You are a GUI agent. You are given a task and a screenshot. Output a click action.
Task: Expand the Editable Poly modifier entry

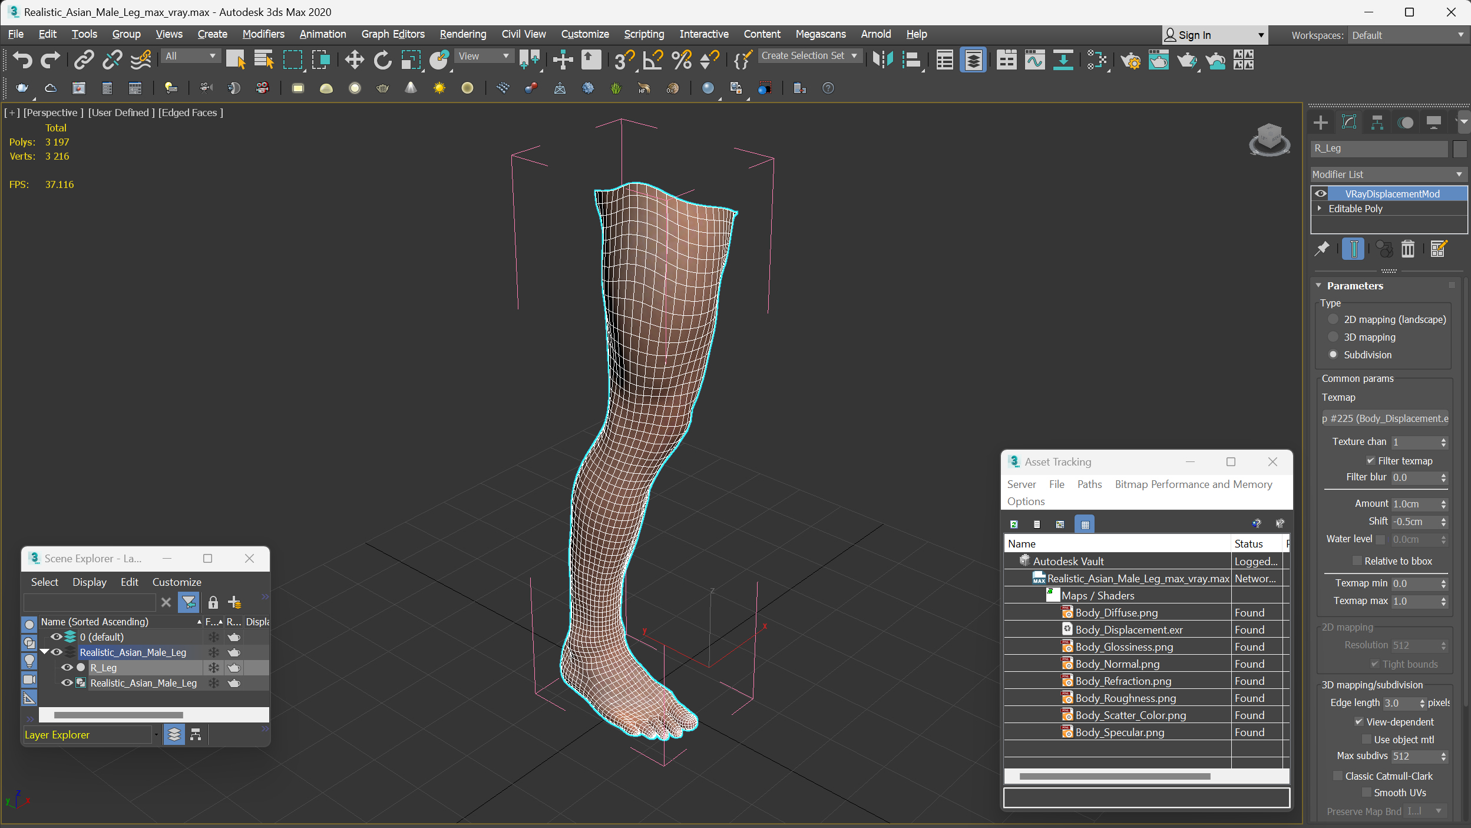pos(1320,209)
